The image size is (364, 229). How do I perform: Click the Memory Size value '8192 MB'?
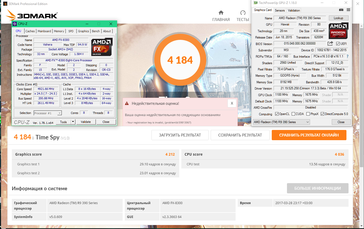click(286, 82)
